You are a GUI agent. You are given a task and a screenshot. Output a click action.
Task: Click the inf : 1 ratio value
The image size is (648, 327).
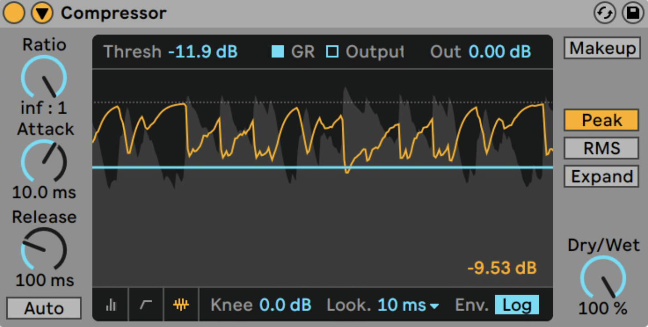point(44,108)
